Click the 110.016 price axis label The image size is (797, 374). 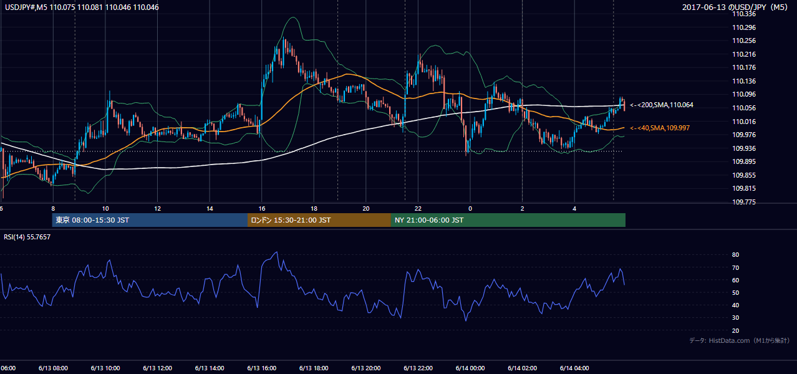pyautogui.click(x=743, y=122)
